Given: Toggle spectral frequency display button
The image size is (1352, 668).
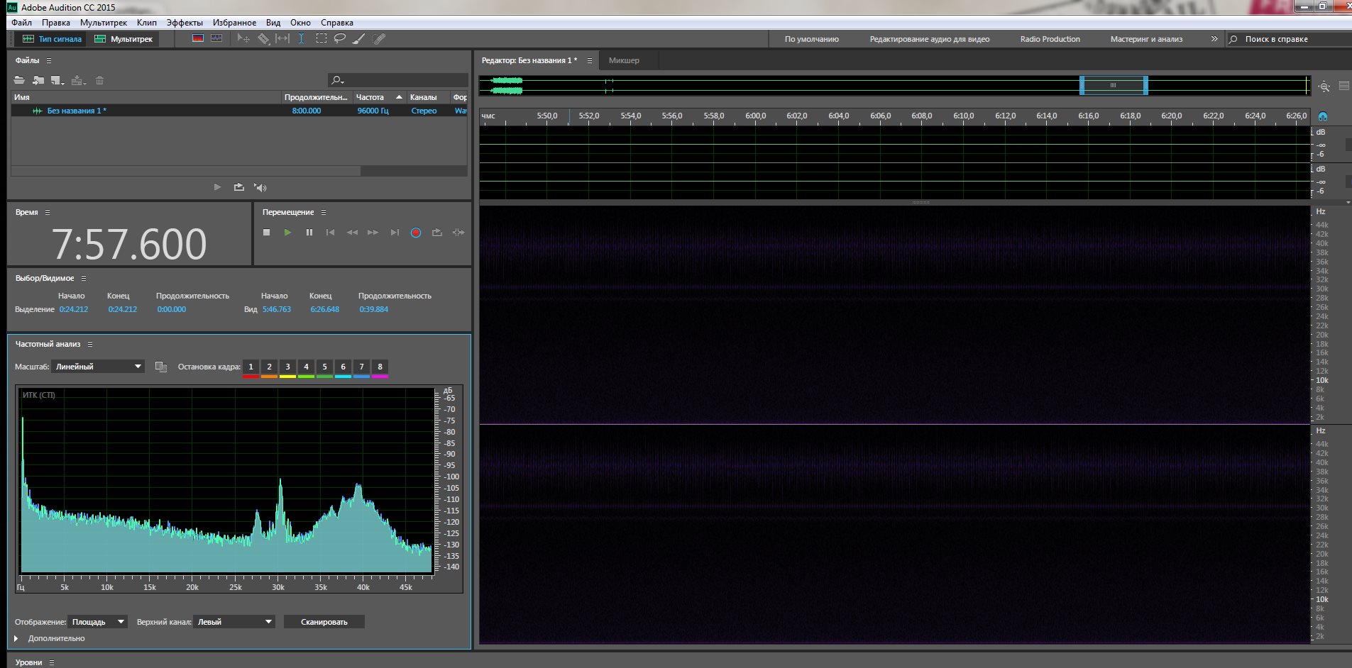Looking at the screenshot, I should click(198, 39).
